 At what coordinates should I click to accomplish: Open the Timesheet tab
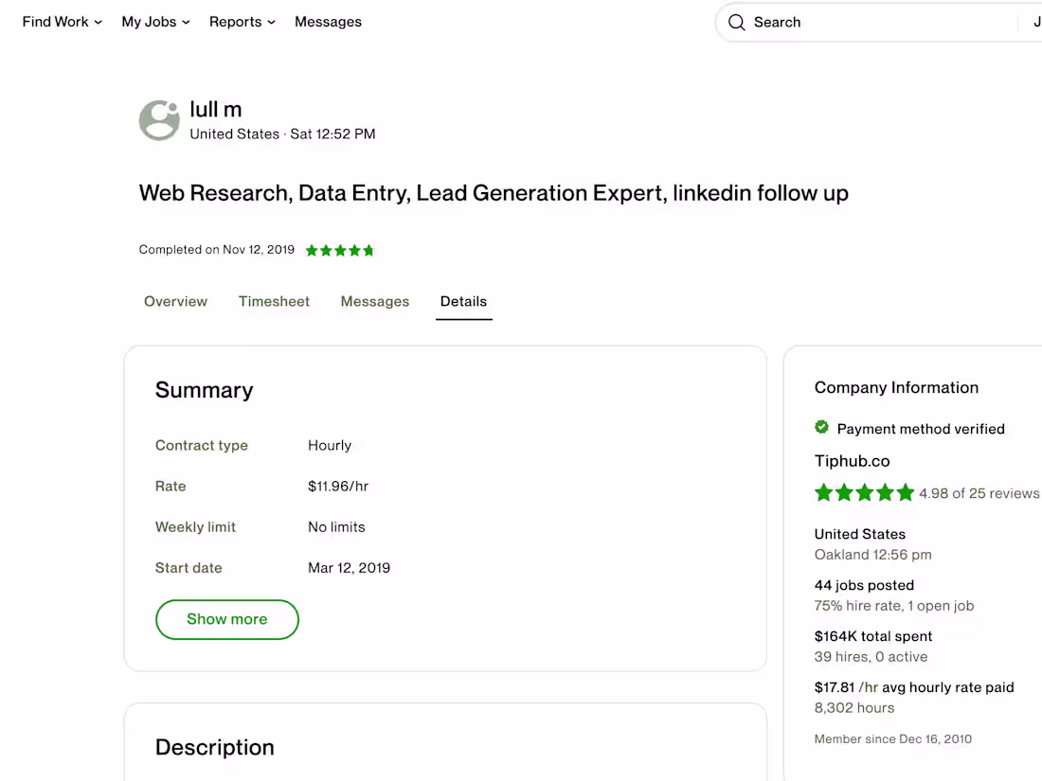[274, 301]
